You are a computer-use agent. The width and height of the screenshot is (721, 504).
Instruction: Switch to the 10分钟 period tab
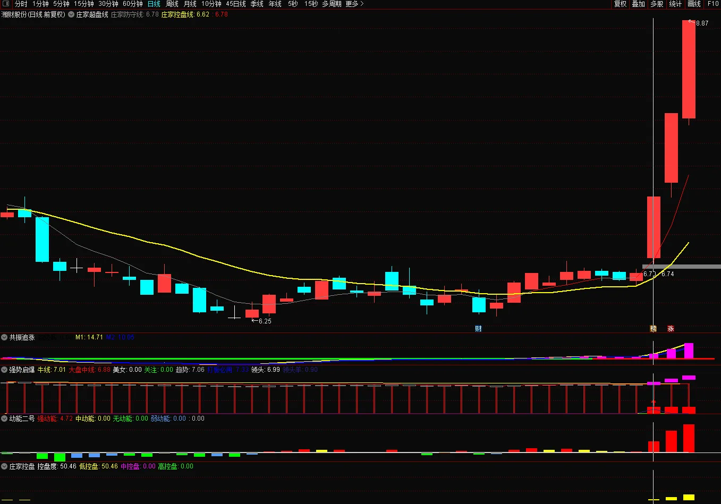[x=211, y=4]
